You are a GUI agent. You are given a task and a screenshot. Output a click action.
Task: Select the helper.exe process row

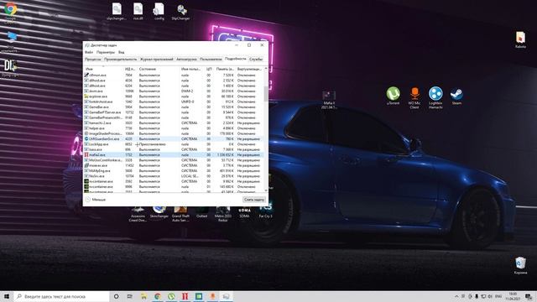[174, 128]
